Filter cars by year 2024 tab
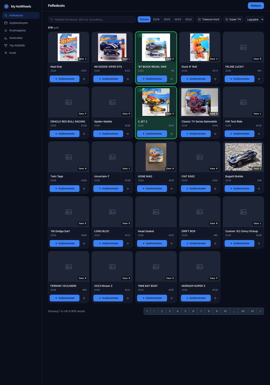This screenshot has width=270, height=385. 178,19
